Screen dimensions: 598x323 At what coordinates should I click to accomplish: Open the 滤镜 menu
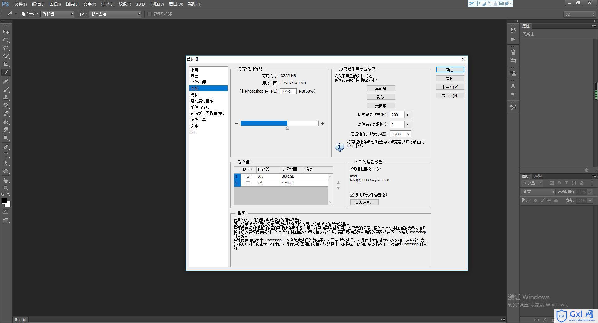(125, 4)
